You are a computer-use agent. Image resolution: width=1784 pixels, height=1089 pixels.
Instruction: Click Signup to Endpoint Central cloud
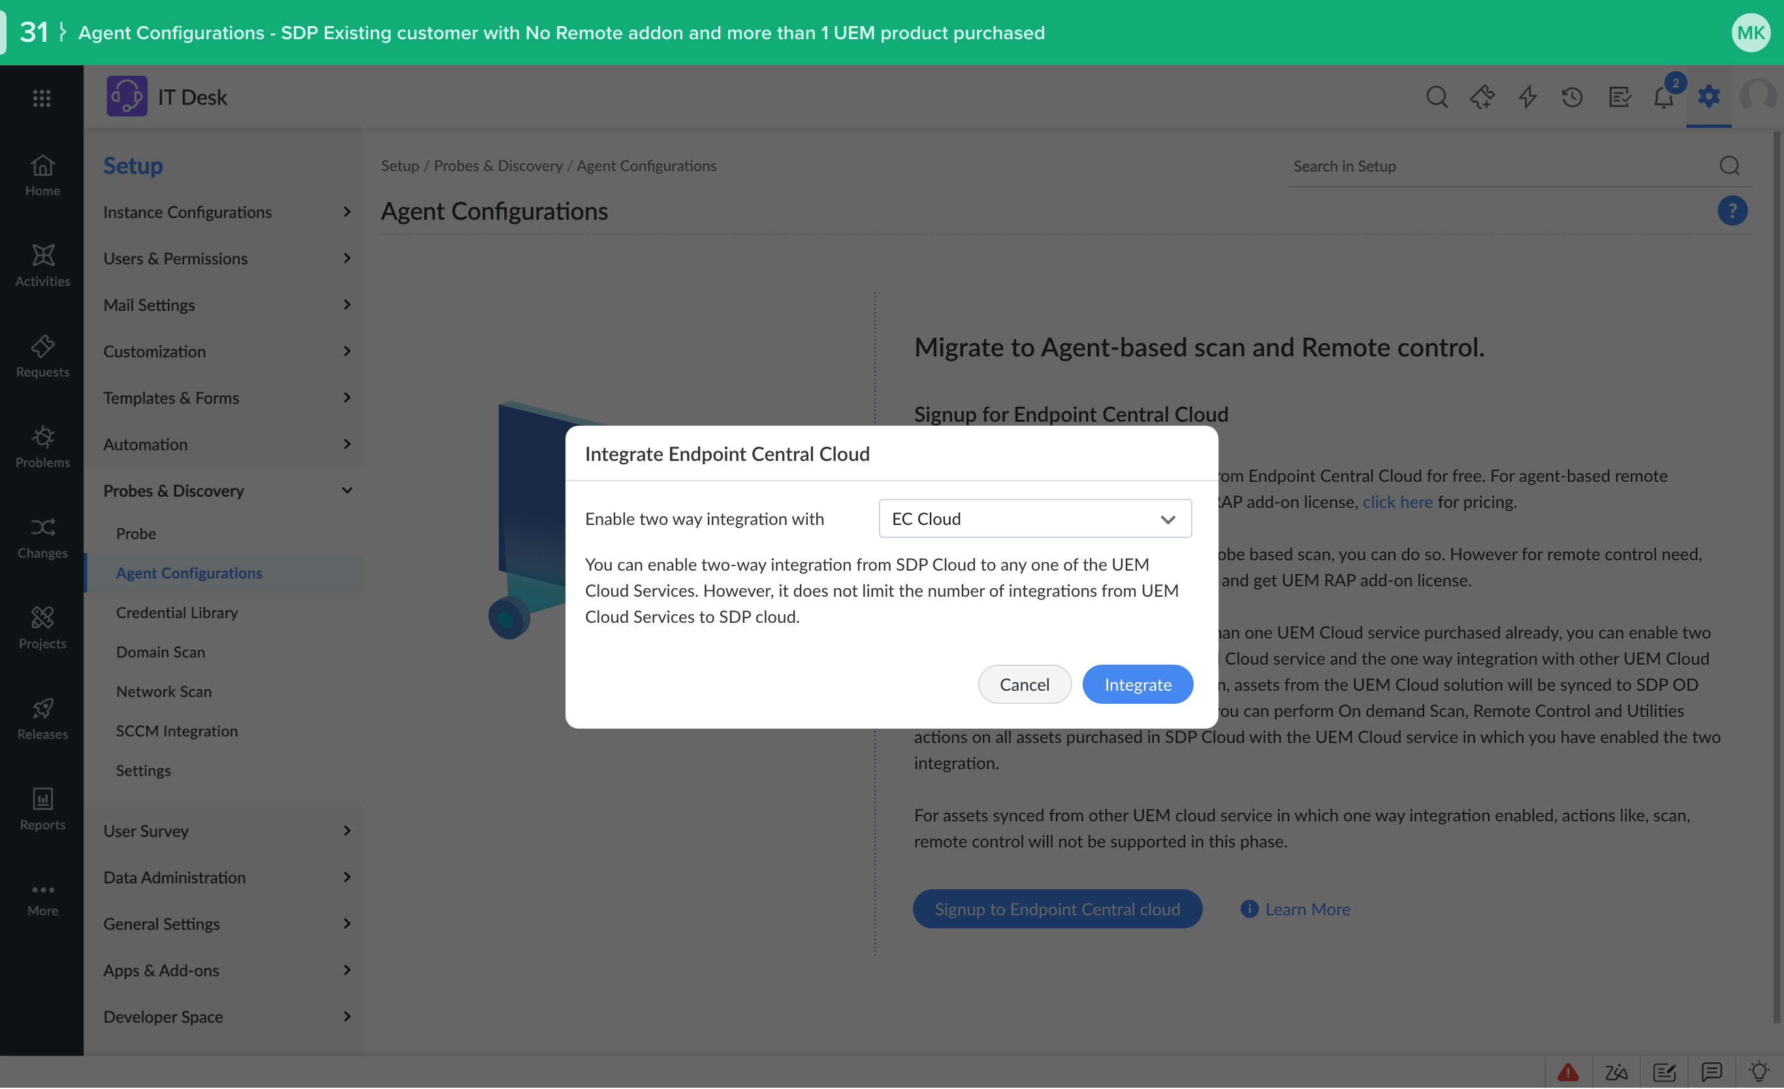tap(1057, 909)
